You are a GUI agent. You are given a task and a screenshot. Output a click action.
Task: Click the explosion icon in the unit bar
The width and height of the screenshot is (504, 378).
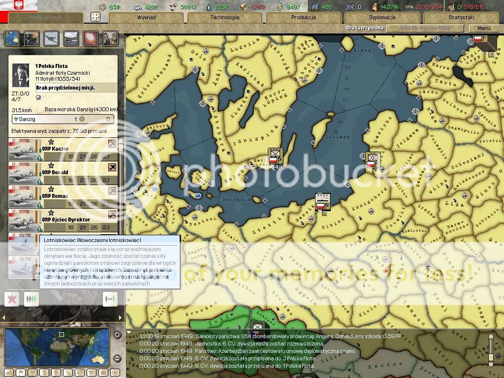(90, 38)
